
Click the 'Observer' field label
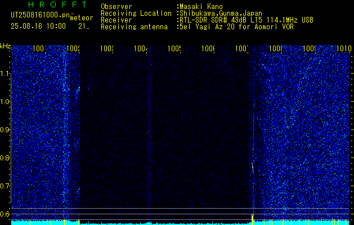(x=116, y=7)
